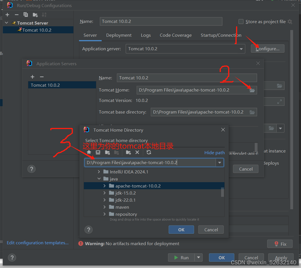Cancel the Tomcat Home Directory dialog
The image size is (301, 268).
click(x=211, y=230)
